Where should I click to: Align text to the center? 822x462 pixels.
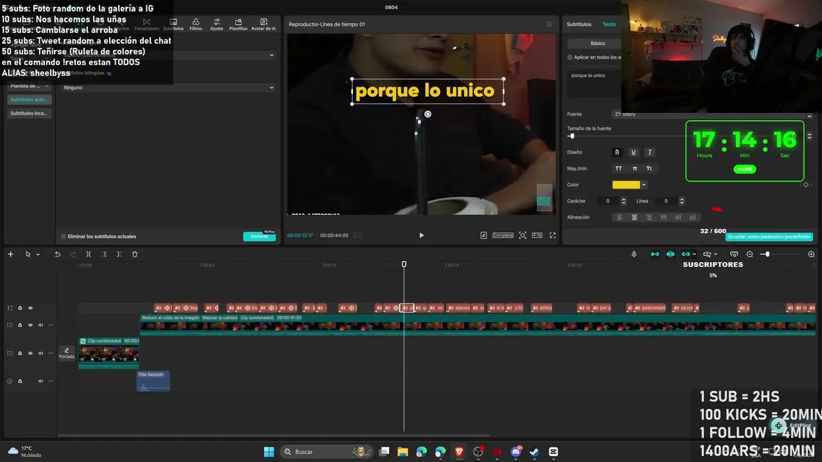(x=634, y=218)
